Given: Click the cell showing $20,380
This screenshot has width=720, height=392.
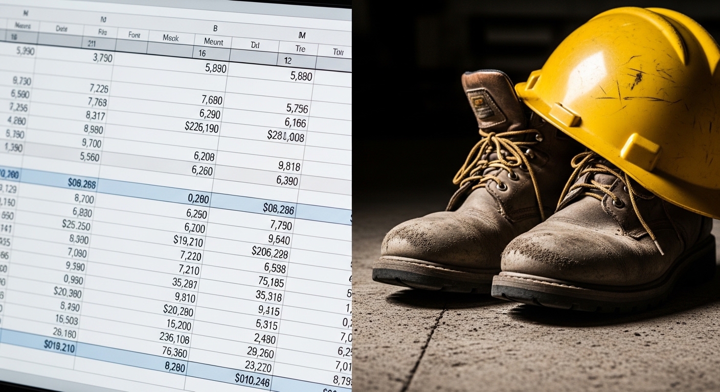Looking at the screenshot, I should (x=67, y=292).
